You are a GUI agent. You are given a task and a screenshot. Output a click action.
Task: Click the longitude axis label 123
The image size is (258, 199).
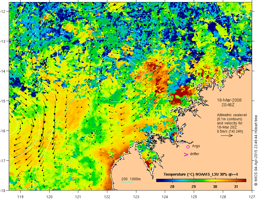pyautogui.click(x=136, y=197)
